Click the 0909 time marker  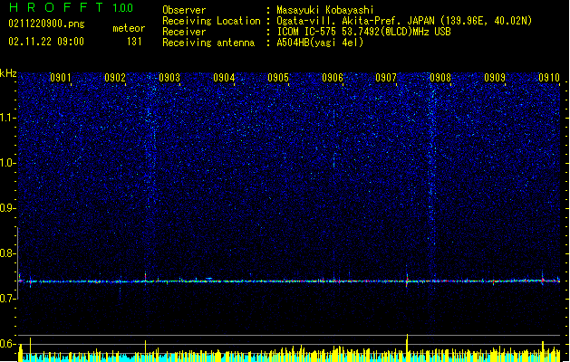click(x=495, y=77)
